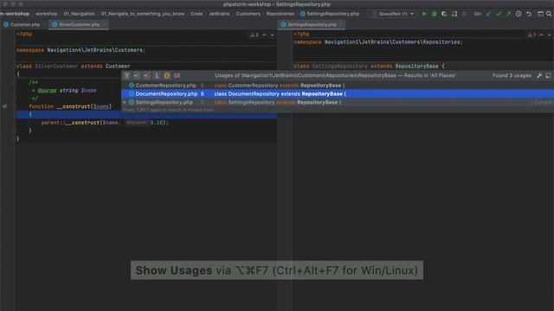The image size is (554, 311).
Task: Click the SilverCustomer class name in code
Action: [56, 67]
